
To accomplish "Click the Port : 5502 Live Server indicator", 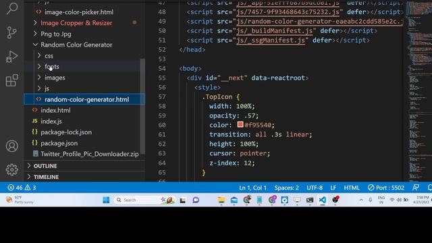I will click(x=386, y=188).
